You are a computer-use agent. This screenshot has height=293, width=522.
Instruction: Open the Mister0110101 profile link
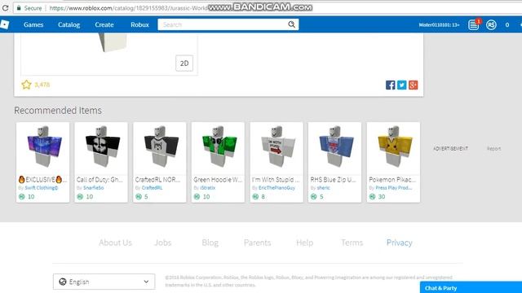(439, 25)
